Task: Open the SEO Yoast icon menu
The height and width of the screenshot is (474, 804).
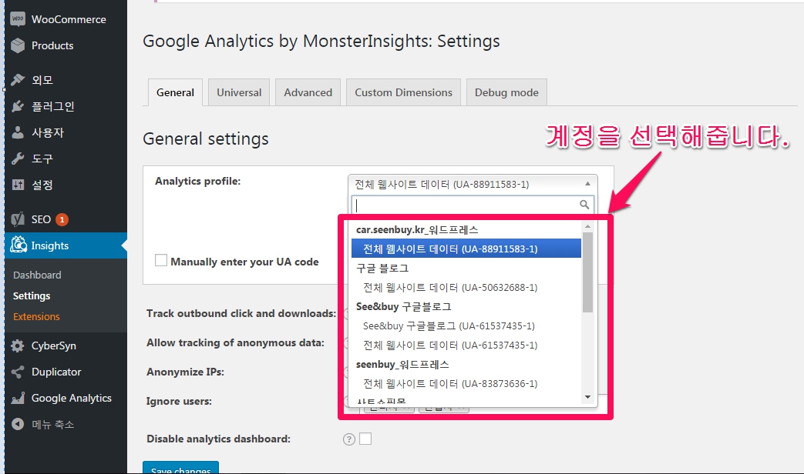Action: coord(18,219)
